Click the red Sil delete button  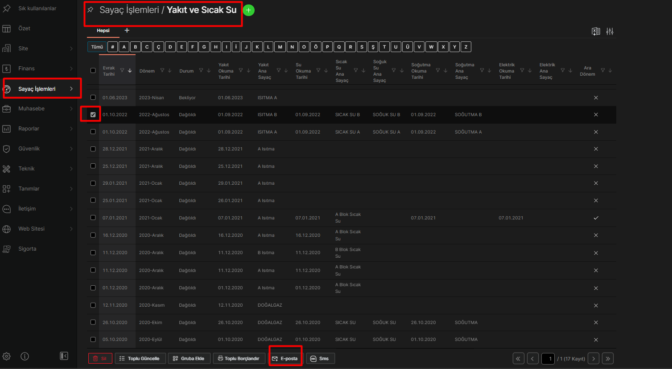coord(100,359)
